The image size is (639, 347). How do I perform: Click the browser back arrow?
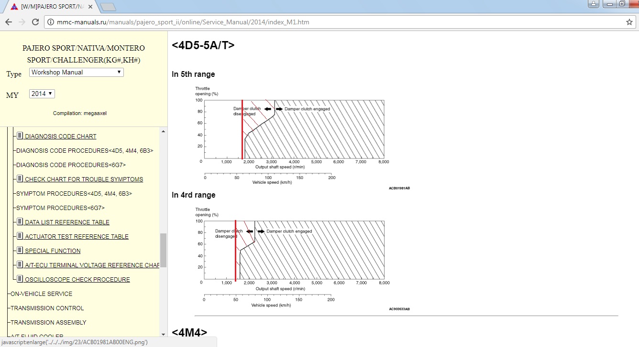pyautogui.click(x=9, y=22)
